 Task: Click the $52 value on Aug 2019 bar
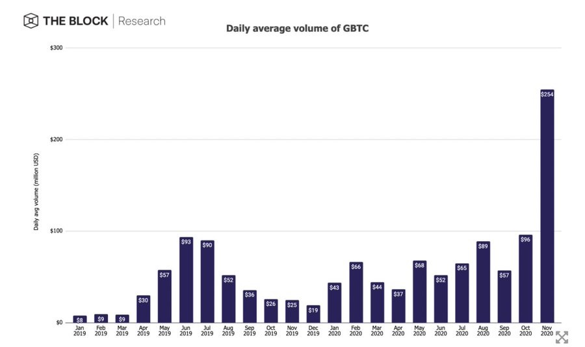point(228,280)
